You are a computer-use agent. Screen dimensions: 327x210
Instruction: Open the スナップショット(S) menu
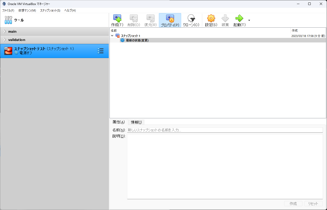50,10
